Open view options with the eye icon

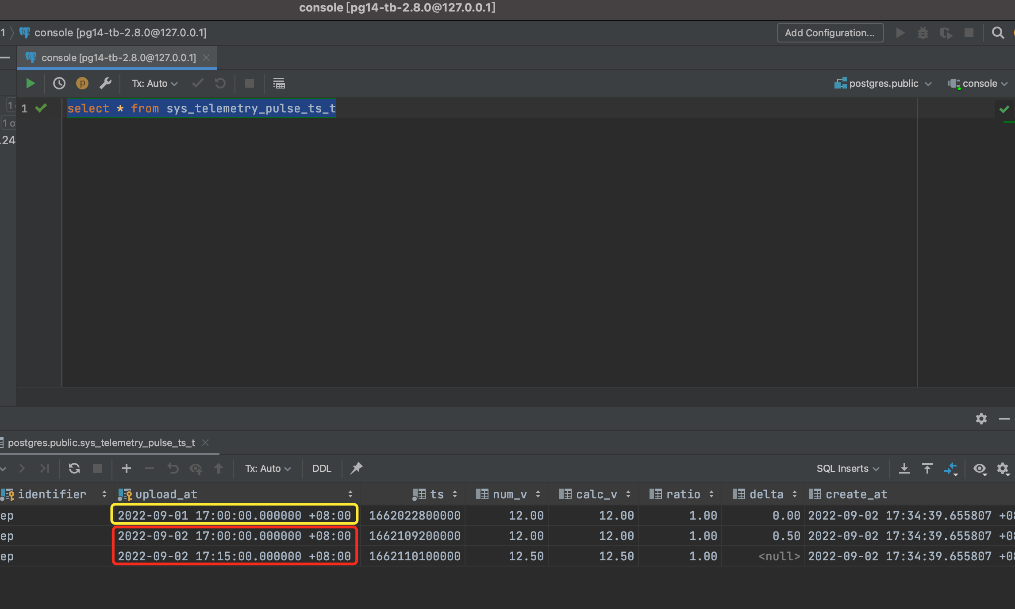pyautogui.click(x=980, y=469)
